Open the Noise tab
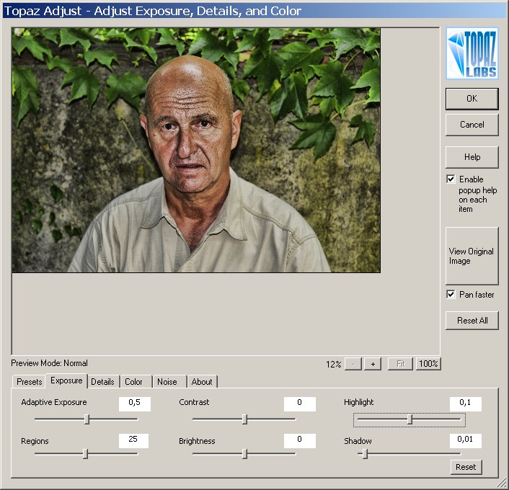 tap(167, 382)
